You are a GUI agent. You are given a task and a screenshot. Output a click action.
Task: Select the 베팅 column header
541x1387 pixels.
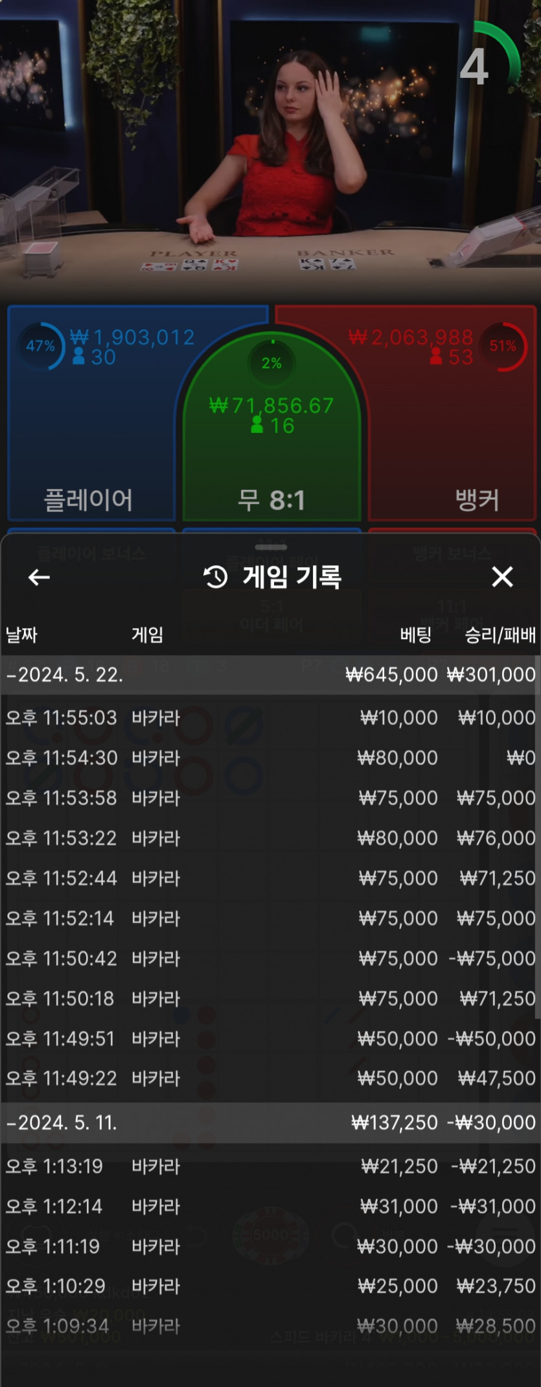tap(415, 635)
